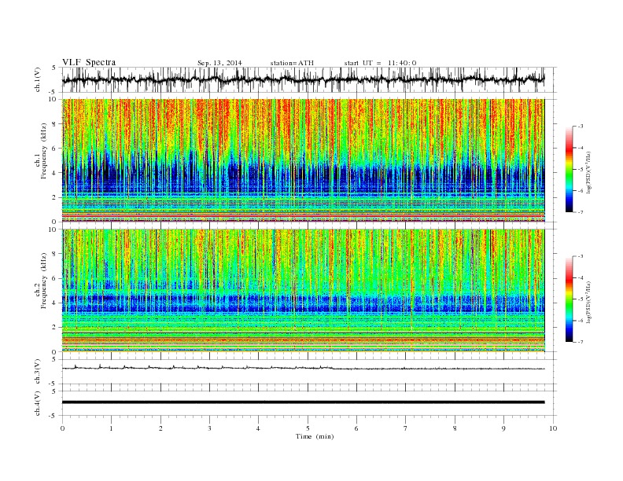Click the ch.2 spectrogram color scale bar
This screenshot has height=481, width=623.
[x=570, y=299]
